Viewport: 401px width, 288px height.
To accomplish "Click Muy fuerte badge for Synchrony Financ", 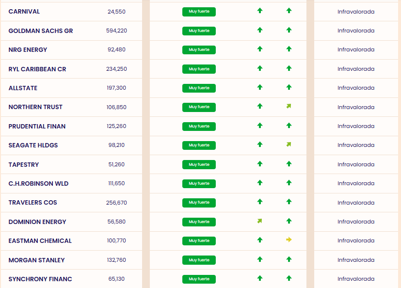I will click(x=199, y=279).
